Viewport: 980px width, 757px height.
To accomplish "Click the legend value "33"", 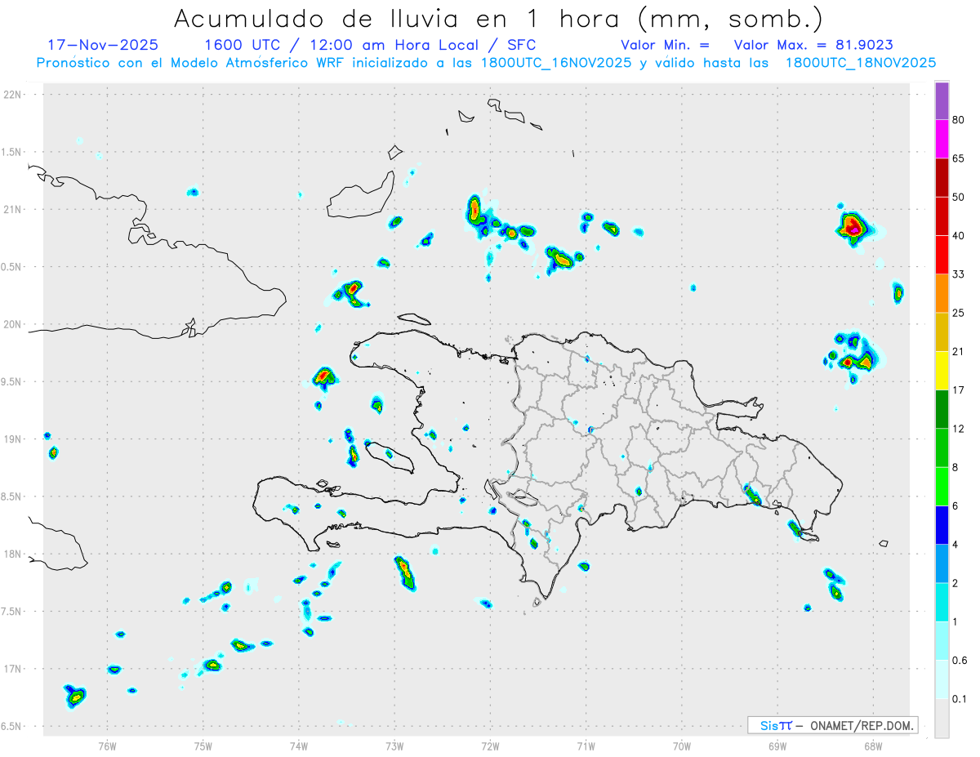I will pyautogui.click(x=959, y=274).
